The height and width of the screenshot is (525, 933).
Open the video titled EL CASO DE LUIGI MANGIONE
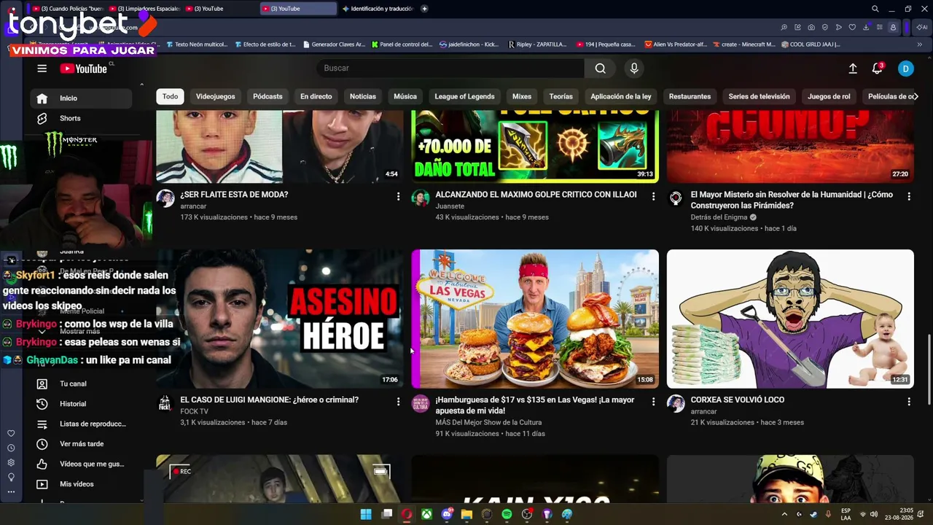click(x=270, y=400)
